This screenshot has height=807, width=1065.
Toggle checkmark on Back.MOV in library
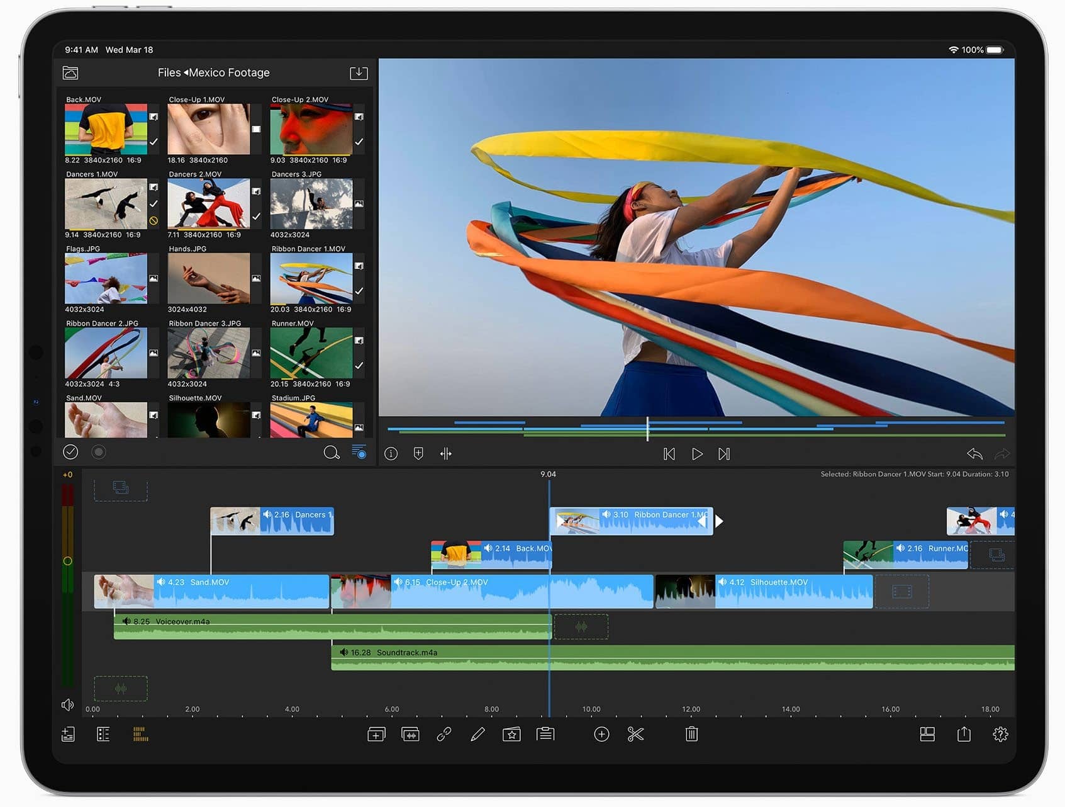pyautogui.click(x=153, y=142)
